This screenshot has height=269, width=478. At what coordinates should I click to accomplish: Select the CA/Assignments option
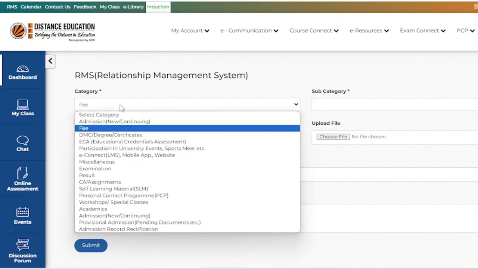coord(187,182)
